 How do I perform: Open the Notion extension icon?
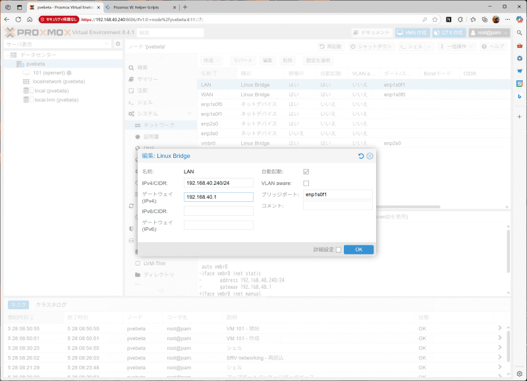coord(449,20)
